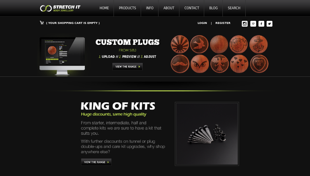The image size is (310, 176).
Task: Click the Stretch It infinity logo
Action: tap(46, 8)
